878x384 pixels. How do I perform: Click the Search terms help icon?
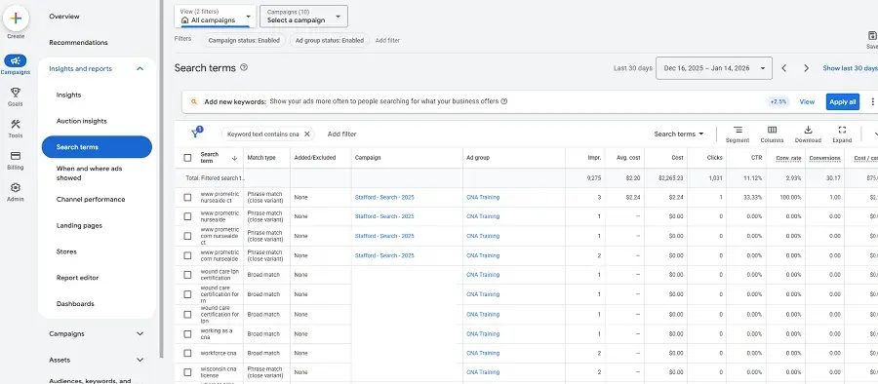tap(244, 67)
